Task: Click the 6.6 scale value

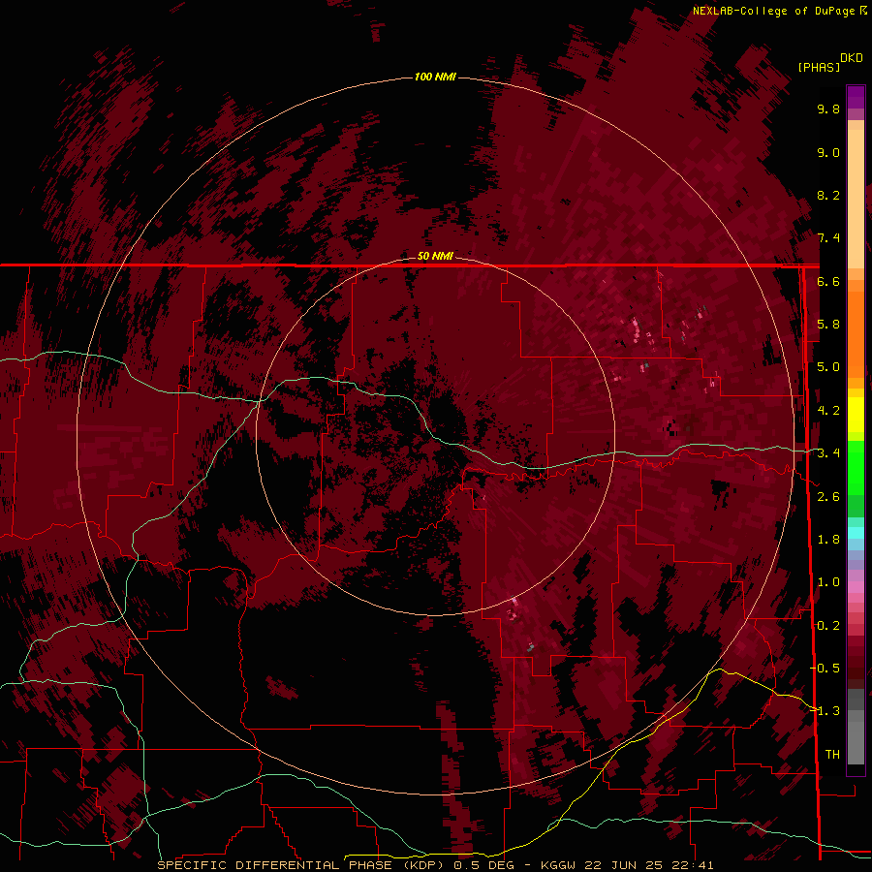Action: (828, 281)
